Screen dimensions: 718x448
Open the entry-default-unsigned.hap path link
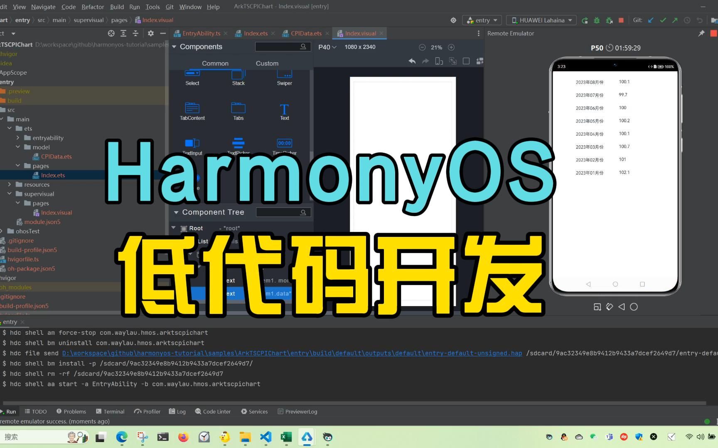coord(292,353)
